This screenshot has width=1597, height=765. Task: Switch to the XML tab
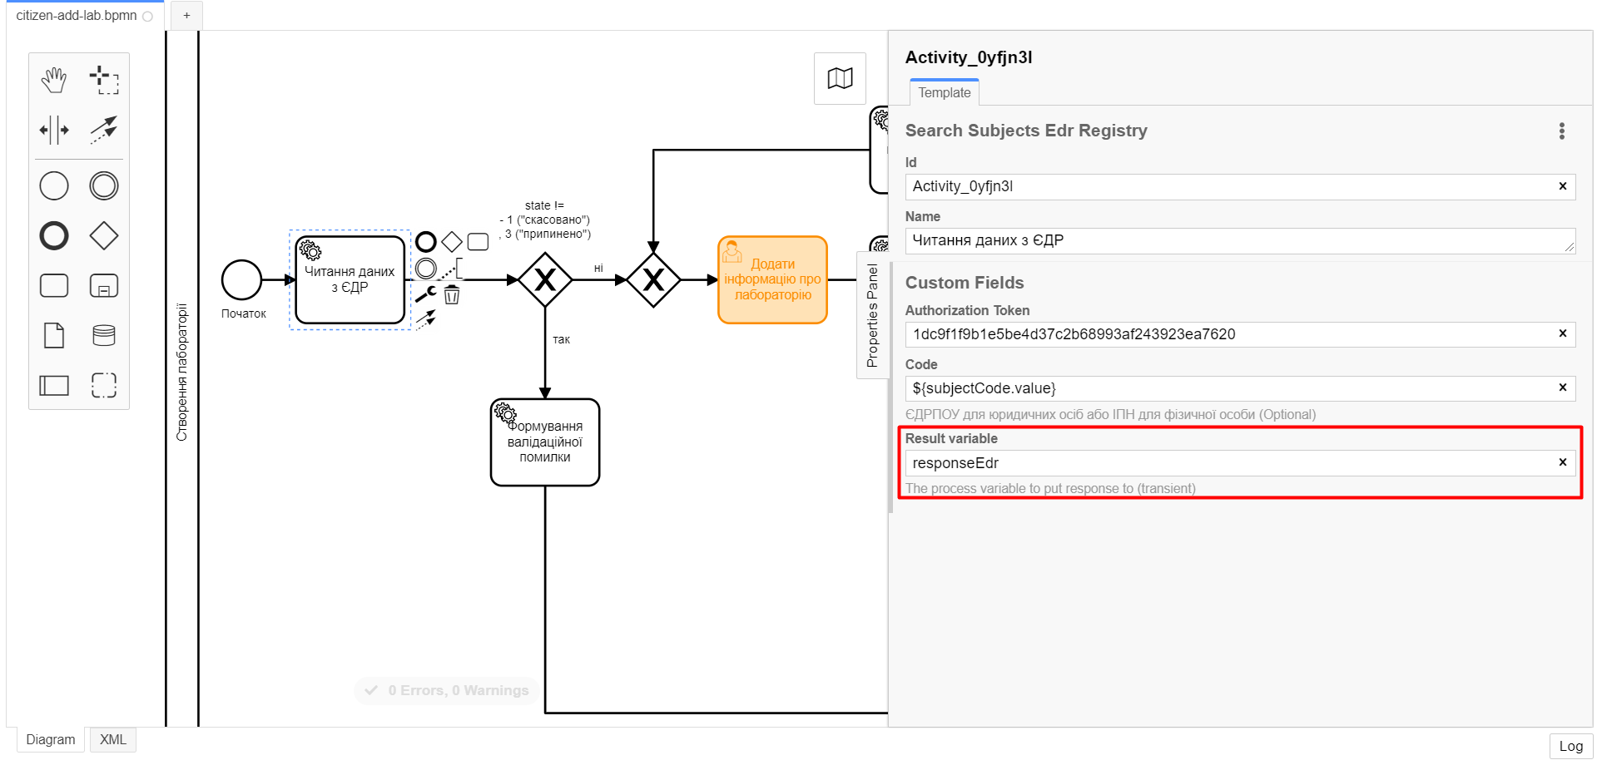tap(113, 739)
